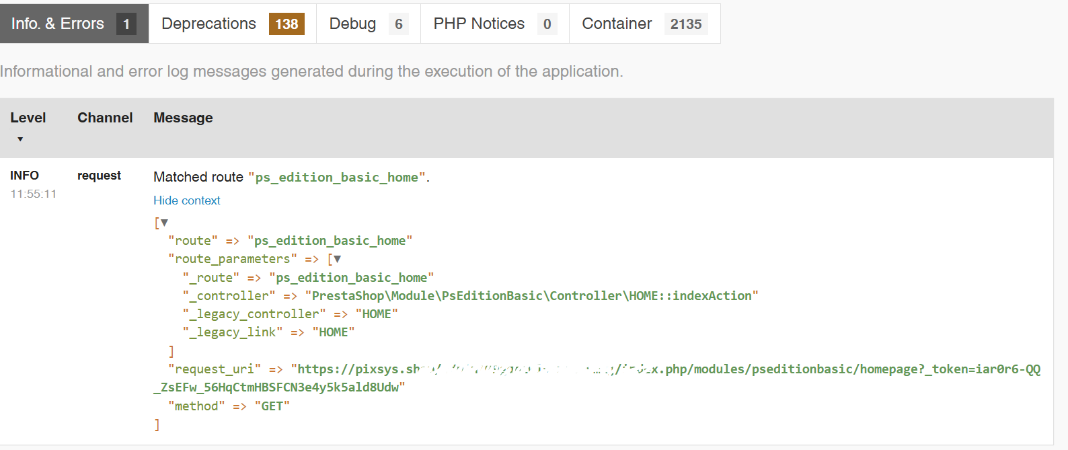Click the "GET" method value

[272, 406]
